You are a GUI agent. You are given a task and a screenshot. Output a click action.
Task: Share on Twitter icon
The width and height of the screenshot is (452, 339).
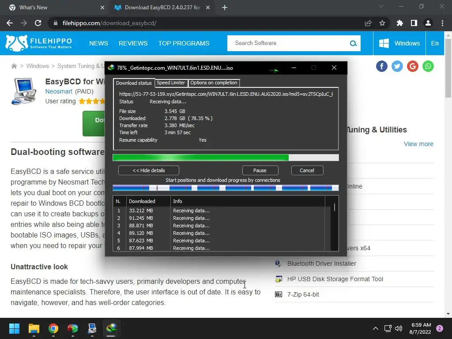pos(397,66)
